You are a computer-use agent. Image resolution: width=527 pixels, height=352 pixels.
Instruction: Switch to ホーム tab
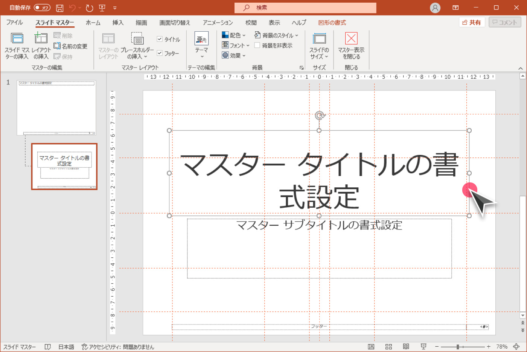pos(93,23)
